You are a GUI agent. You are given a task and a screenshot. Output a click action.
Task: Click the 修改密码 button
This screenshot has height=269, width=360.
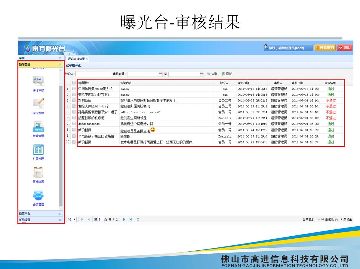pyautogui.click(x=325, y=48)
